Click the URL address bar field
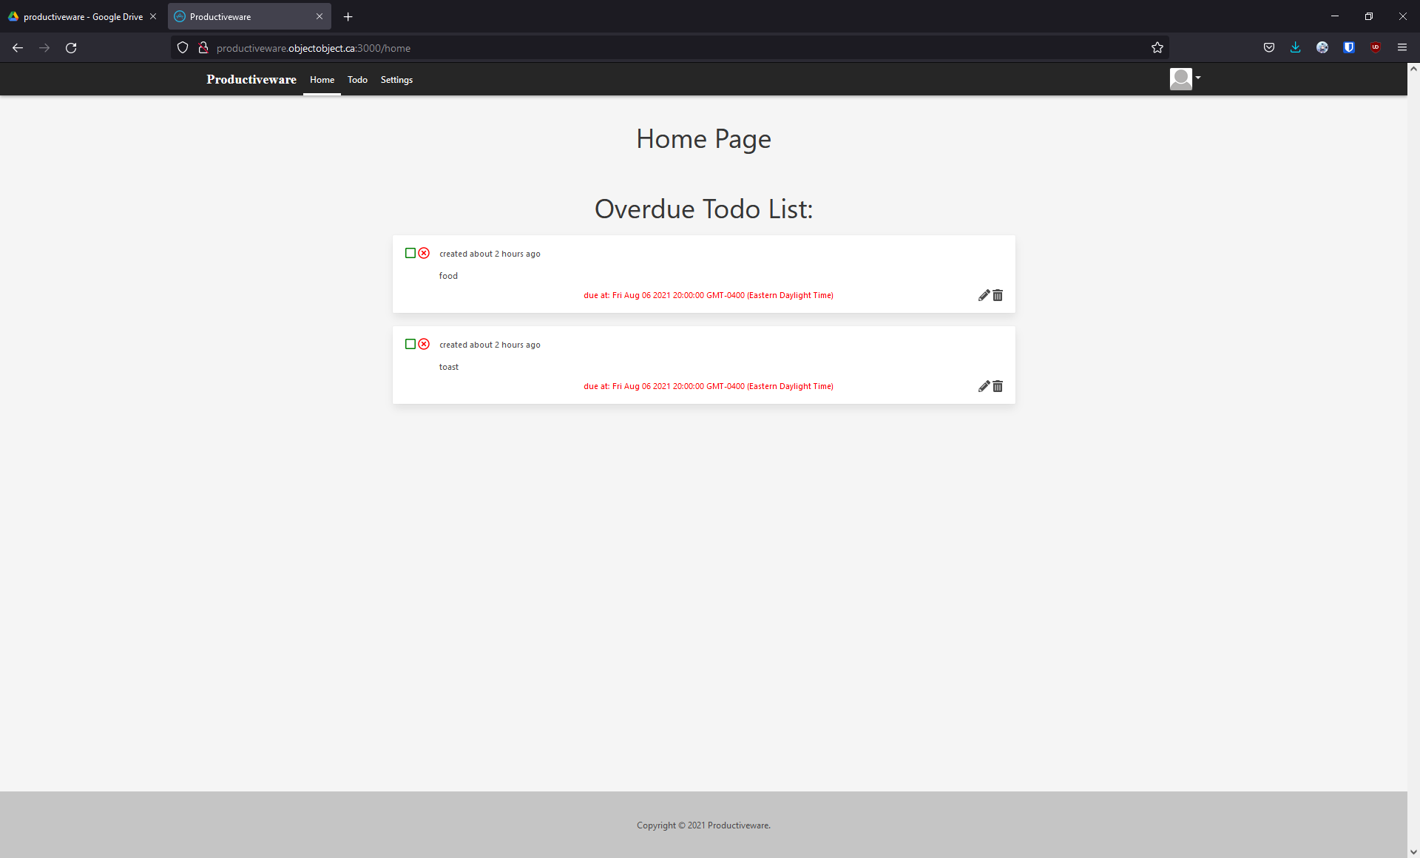Viewport: 1420px width, 858px height. coord(666,48)
